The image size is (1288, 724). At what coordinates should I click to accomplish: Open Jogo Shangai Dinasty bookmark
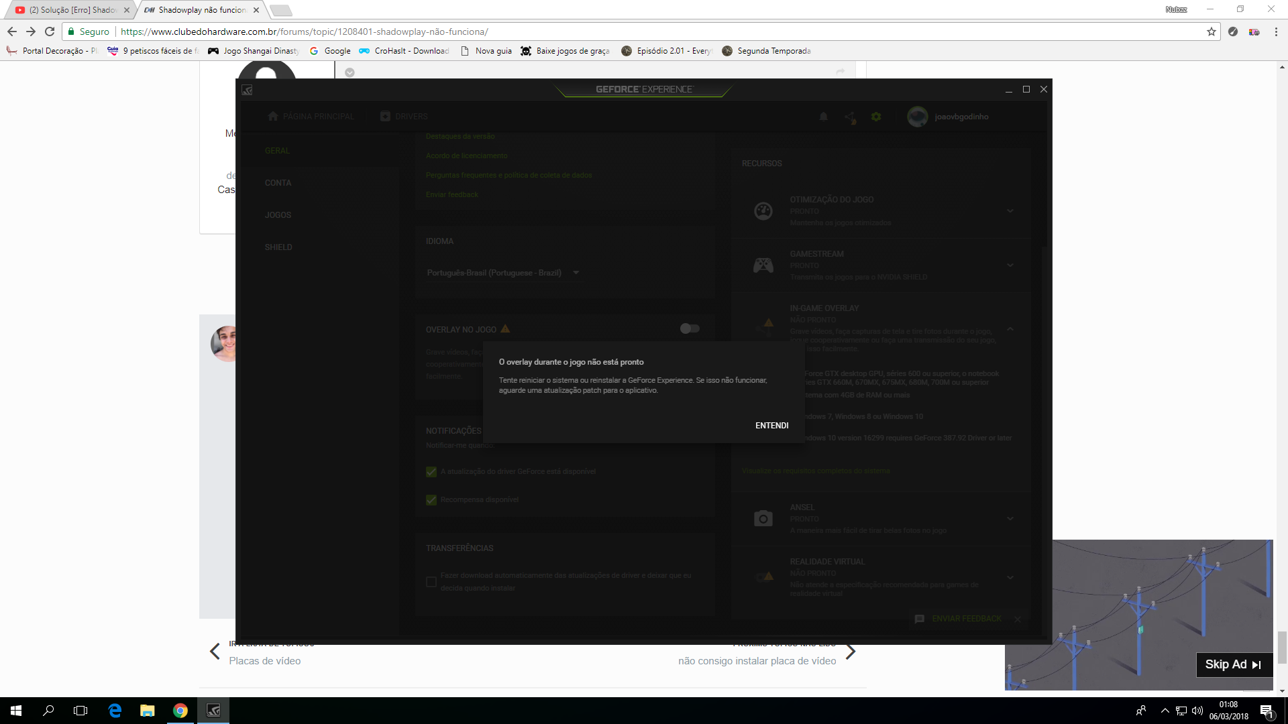254,51
